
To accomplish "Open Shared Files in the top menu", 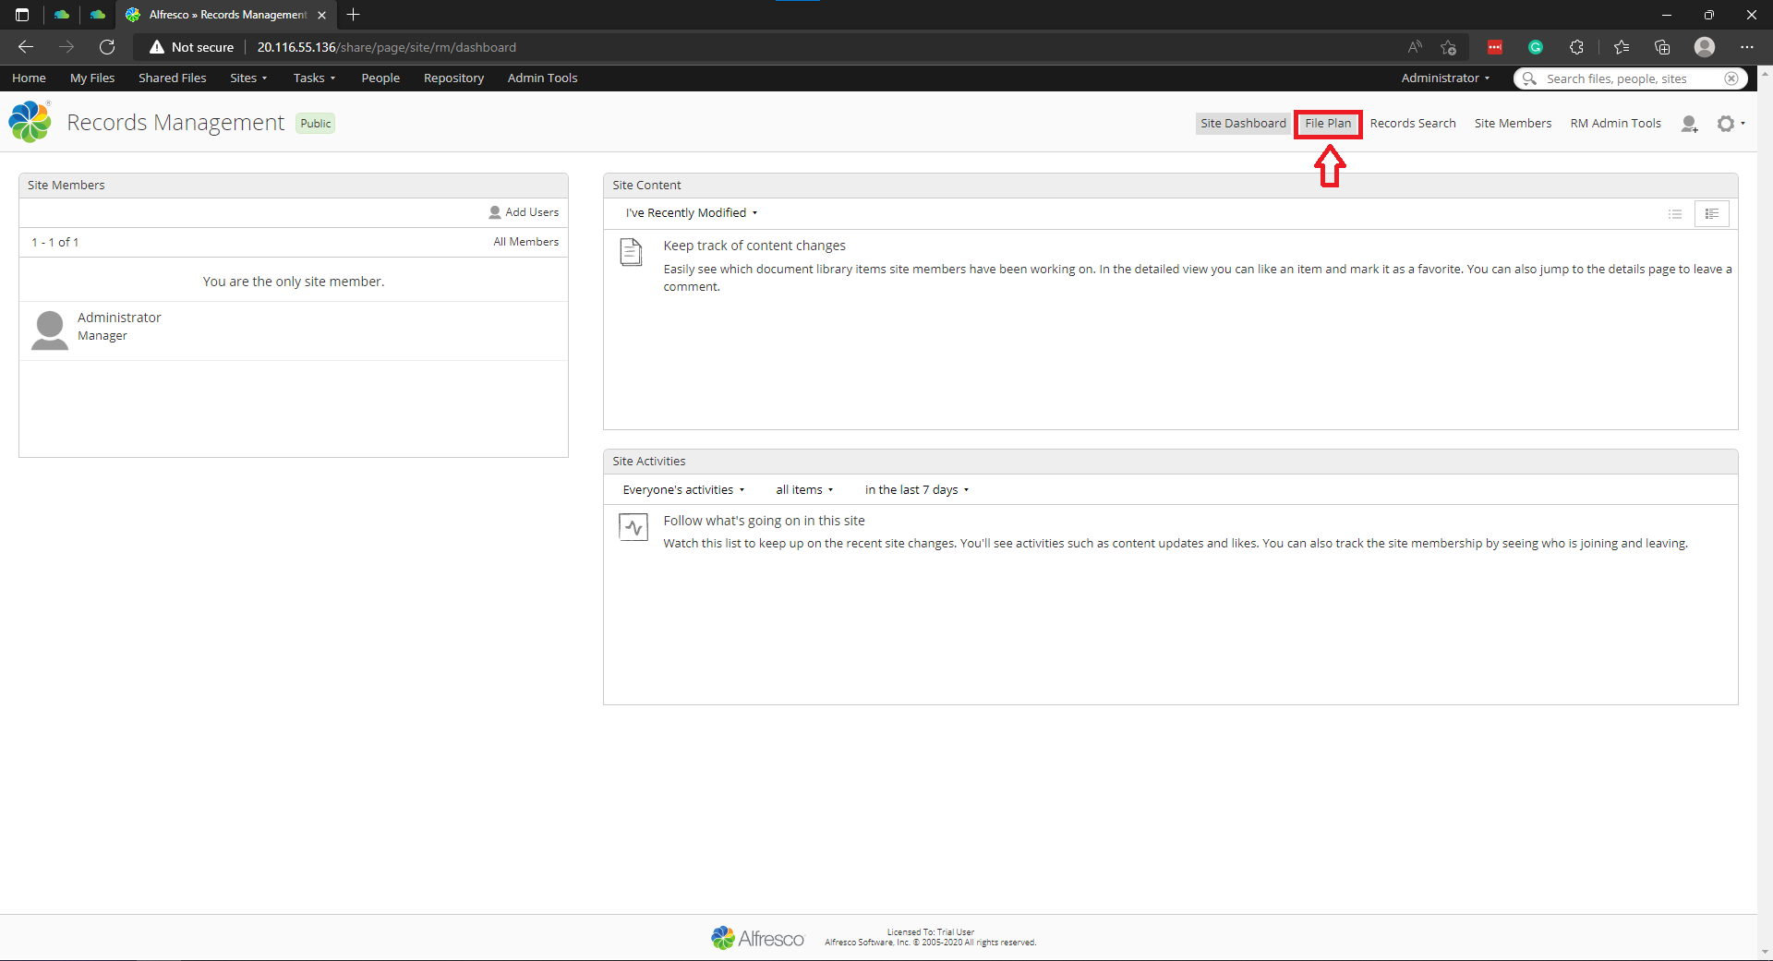I will tap(173, 78).
